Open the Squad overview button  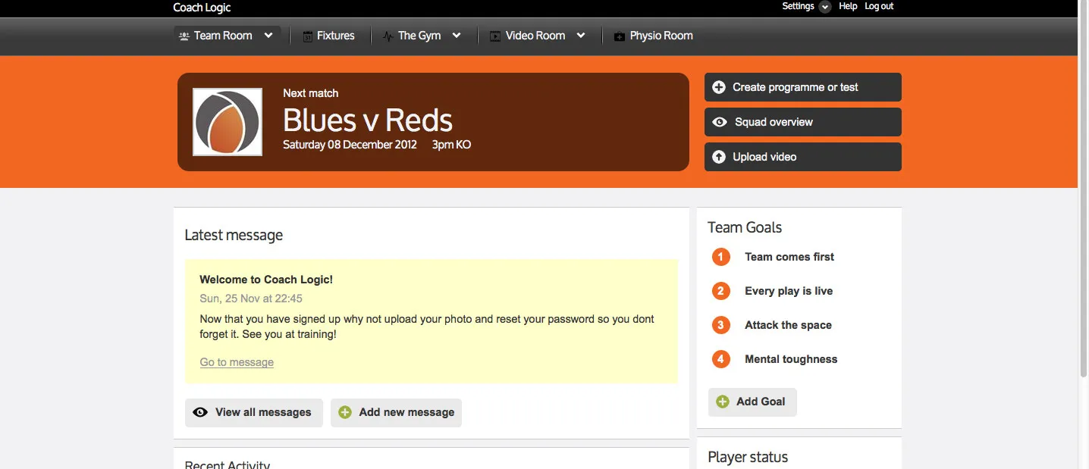803,122
